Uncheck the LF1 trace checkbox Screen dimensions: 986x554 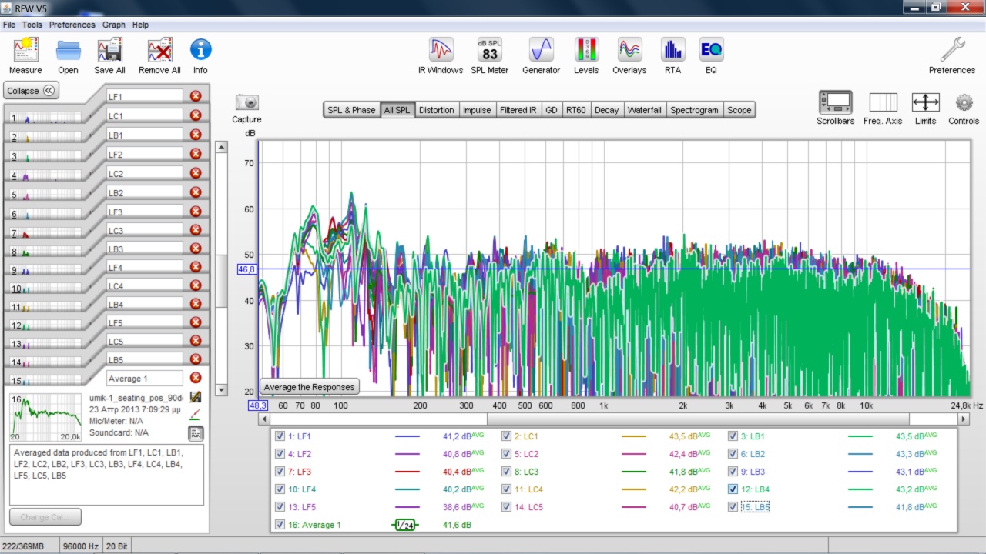280,436
